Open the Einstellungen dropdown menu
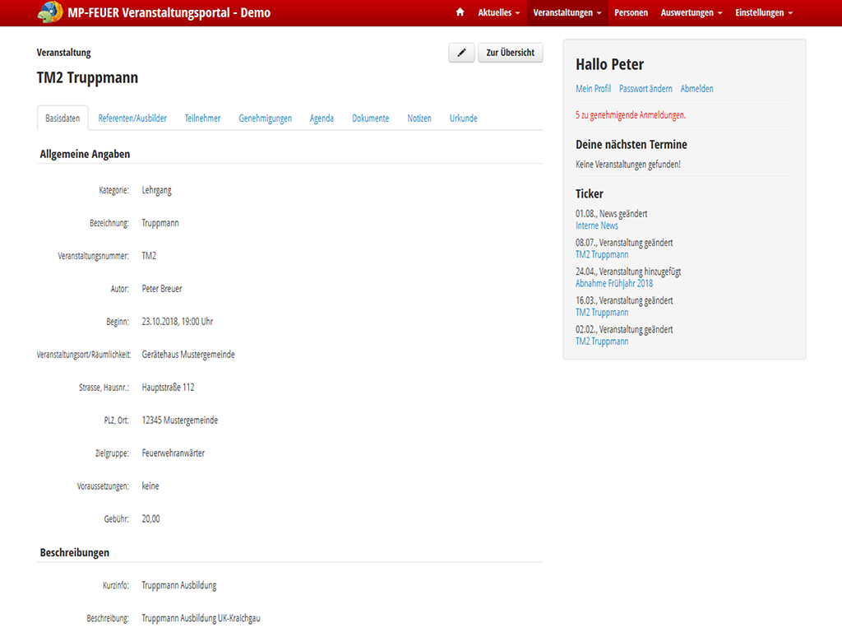This screenshot has width=842, height=632. [764, 13]
